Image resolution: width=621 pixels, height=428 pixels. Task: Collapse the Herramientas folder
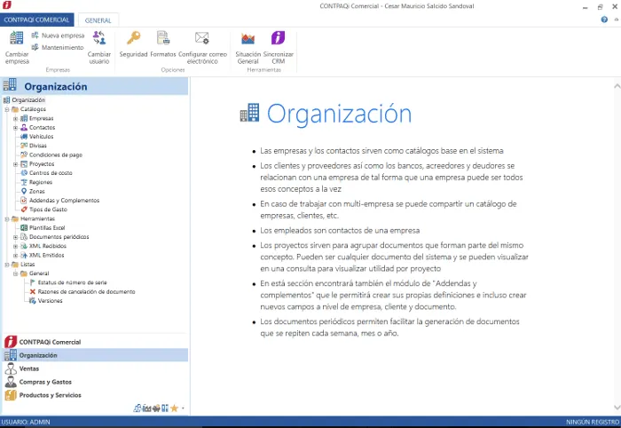click(6, 218)
